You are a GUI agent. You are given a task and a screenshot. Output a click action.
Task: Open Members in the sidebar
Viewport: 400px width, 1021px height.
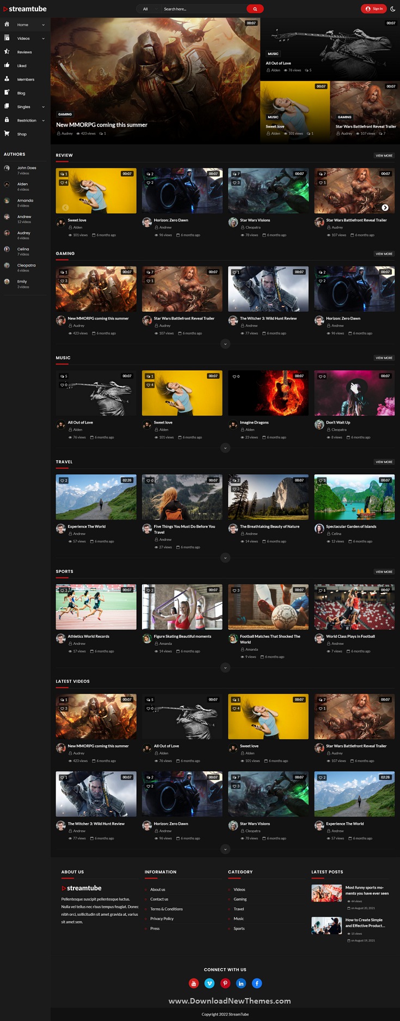[26, 79]
